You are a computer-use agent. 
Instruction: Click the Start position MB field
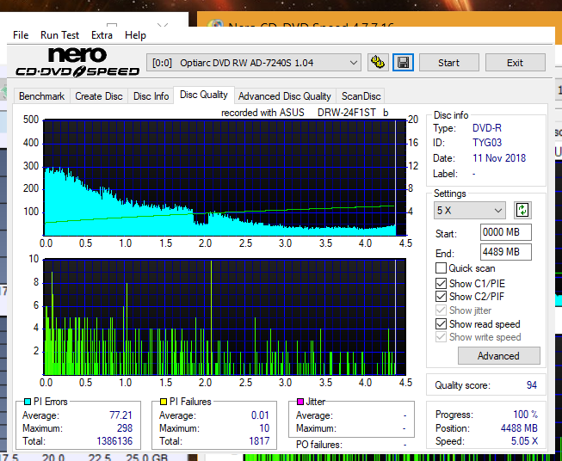pyautogui.click(x=506, y=232)
